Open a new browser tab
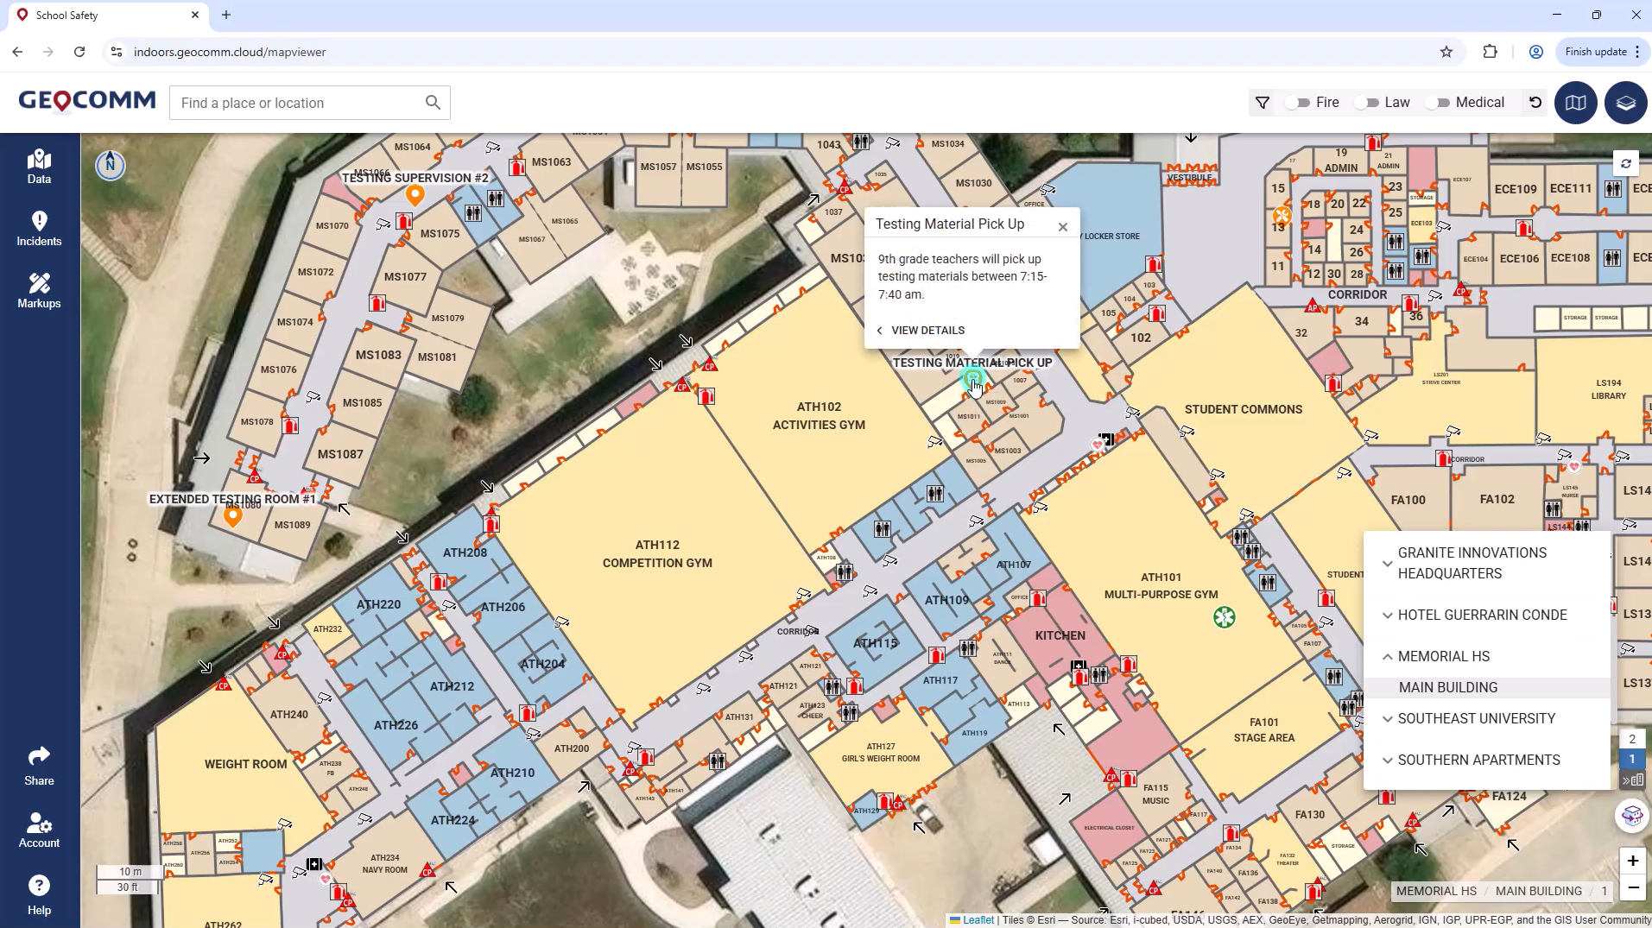1652x928 pixels. [x=226, y=15]
